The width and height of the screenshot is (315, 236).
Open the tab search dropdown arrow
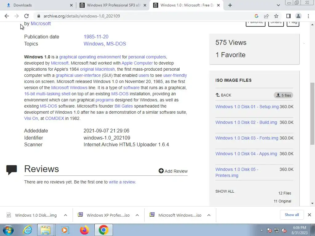click(278, 5)
